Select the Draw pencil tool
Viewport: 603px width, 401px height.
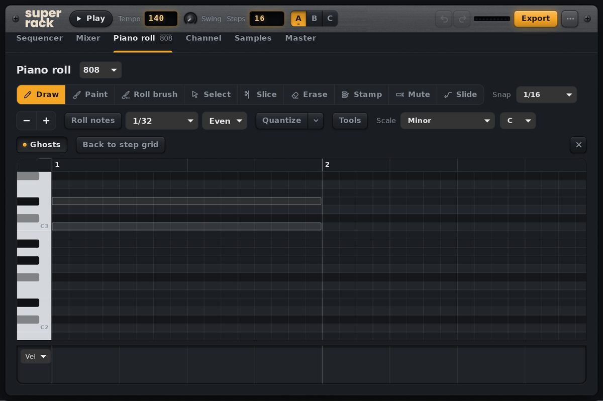[x=41, y=94]
